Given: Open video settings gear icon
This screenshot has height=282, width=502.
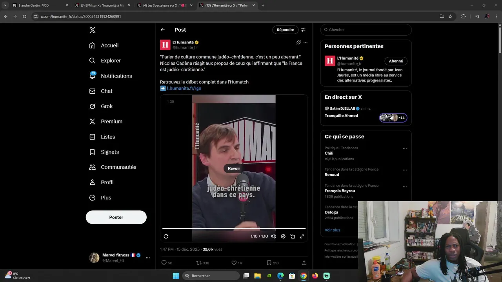Looking at the screenshot, I should [x=283, y=236].
